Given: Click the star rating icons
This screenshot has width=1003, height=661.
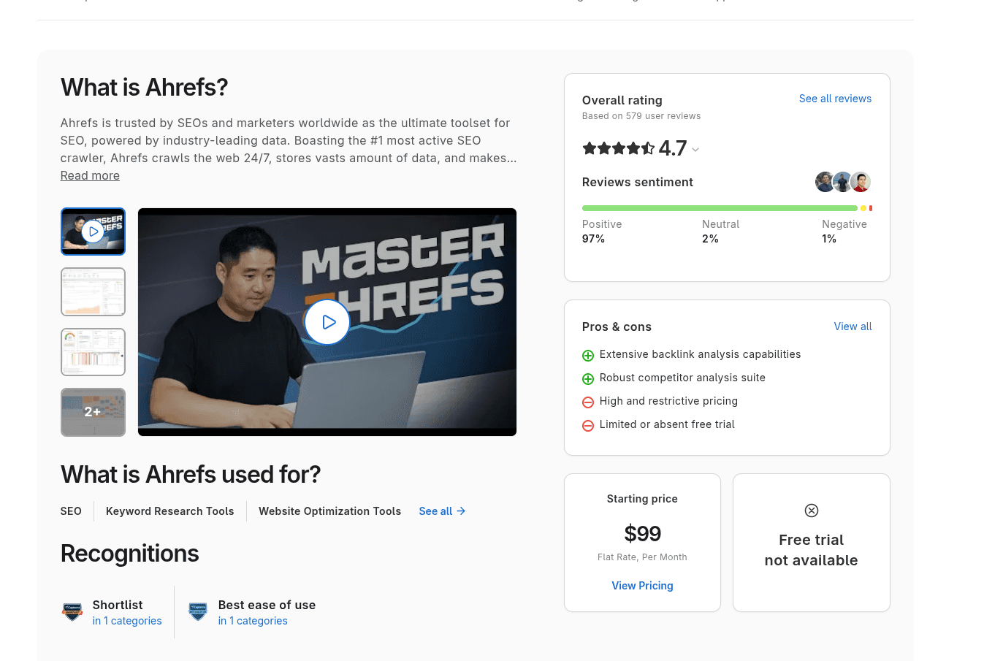Looking at the screenshot, I should tap(618, 149).
